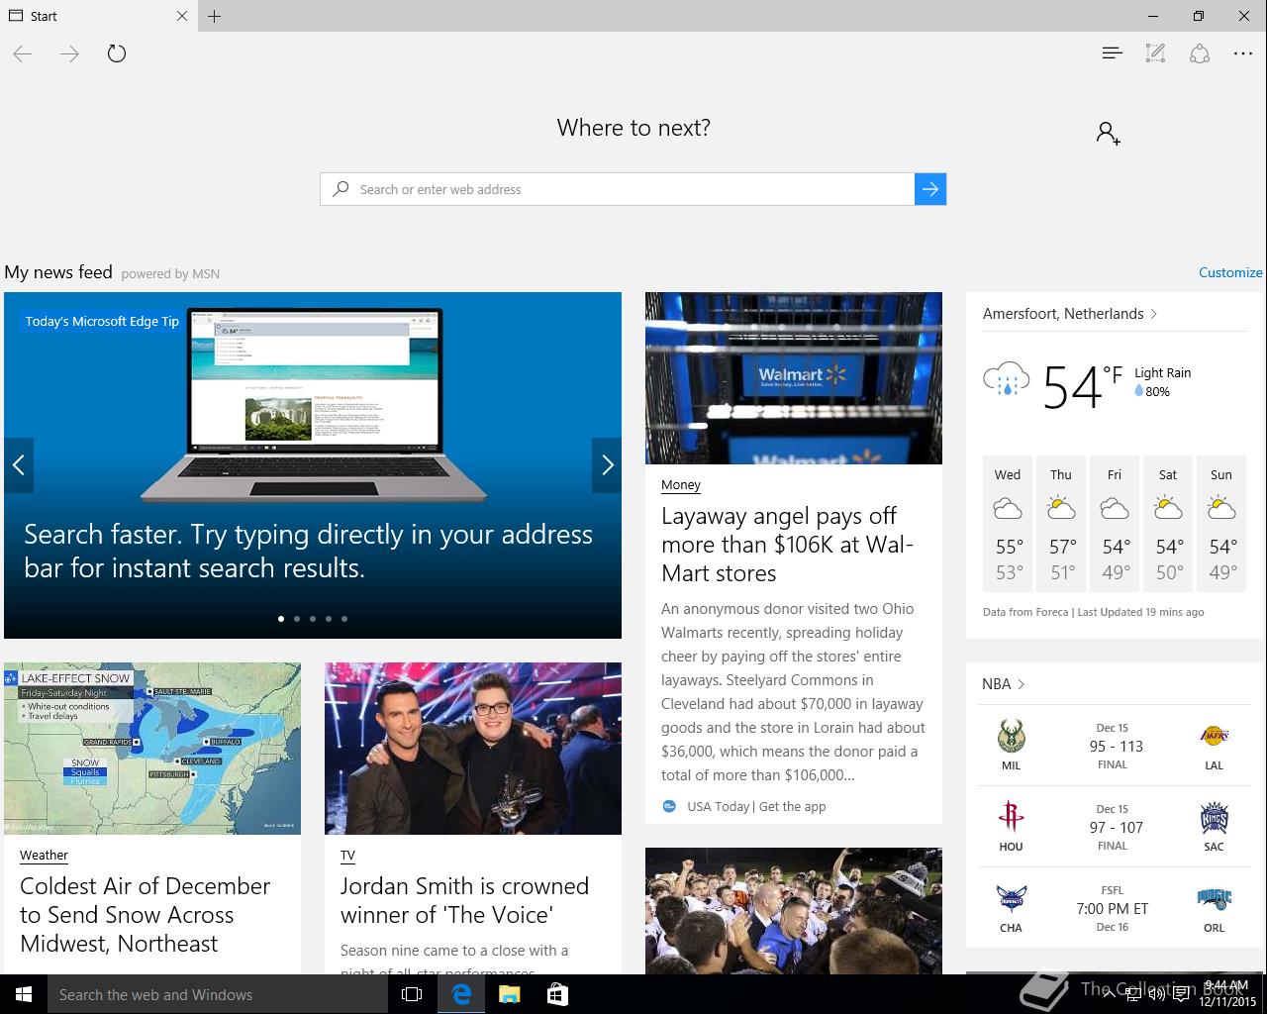Viewport: 1267px width, 1014px height.
Task: Open the Walmart layaway article image
Action: coord(794,378)
